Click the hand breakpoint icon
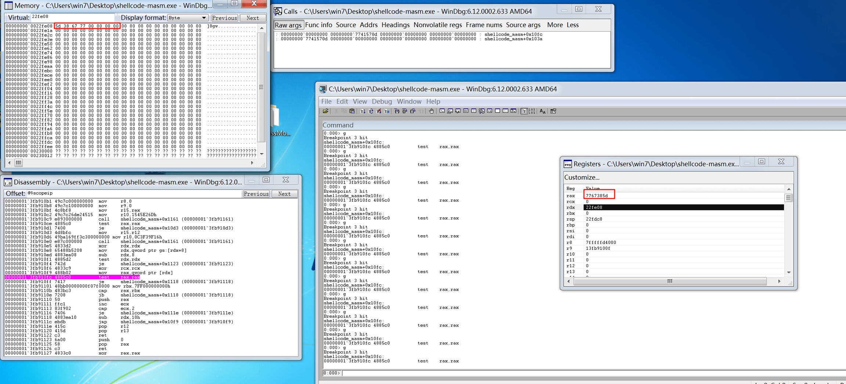846x384 pixels. tap(431, 111)
